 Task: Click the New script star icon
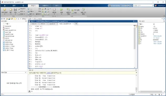(x=4, y=9)
